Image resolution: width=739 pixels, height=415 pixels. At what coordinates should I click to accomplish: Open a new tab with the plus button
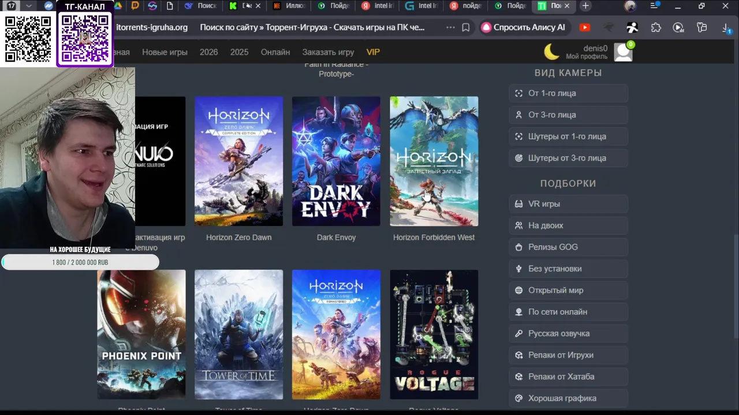585,6
